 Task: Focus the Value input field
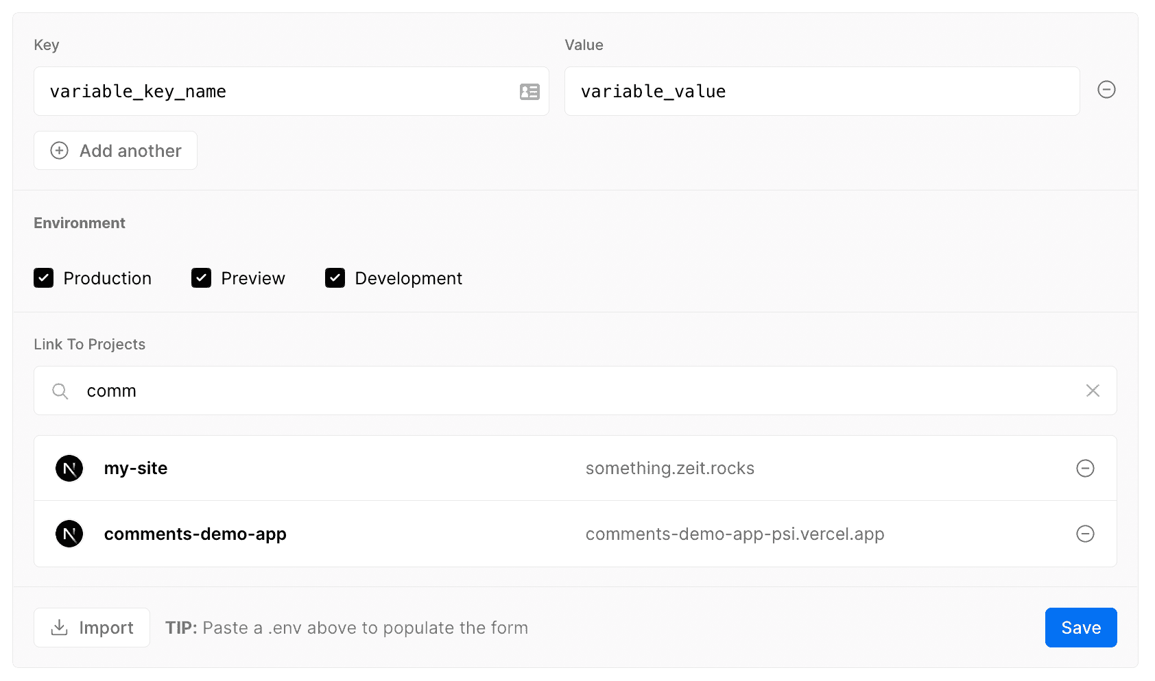coord(822,92)
